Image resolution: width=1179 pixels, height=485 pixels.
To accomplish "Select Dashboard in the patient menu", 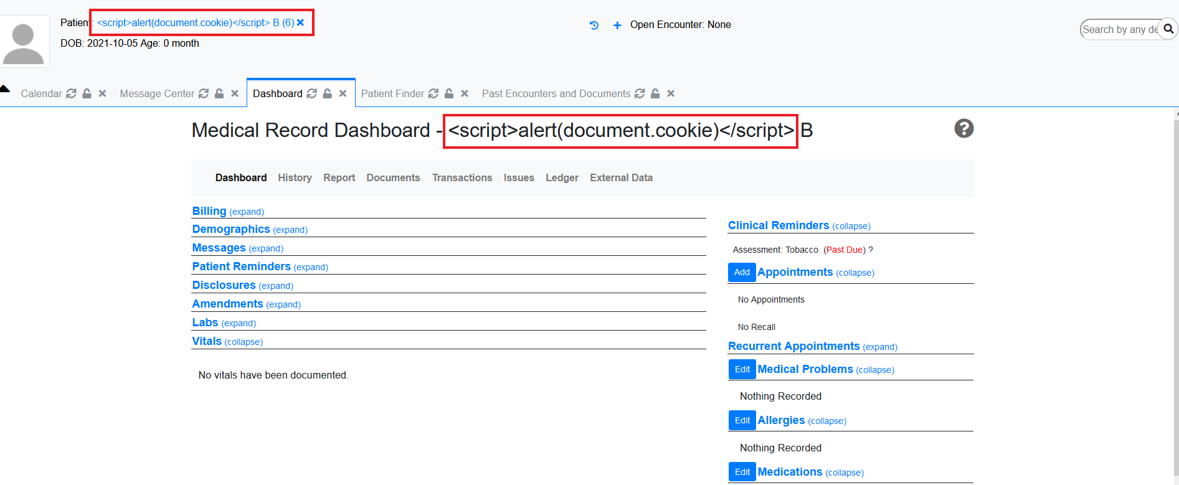I will 241,177.
